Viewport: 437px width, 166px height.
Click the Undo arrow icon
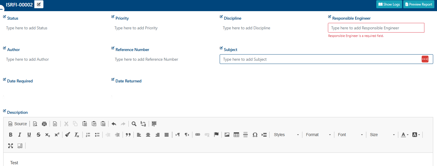[x=114, y=124]
